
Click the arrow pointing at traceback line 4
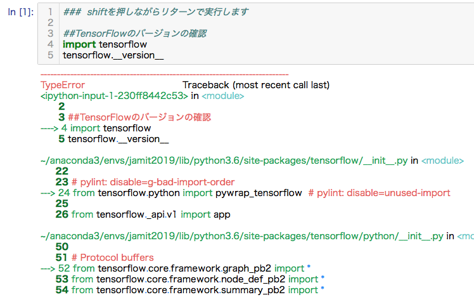pos(49,128)
